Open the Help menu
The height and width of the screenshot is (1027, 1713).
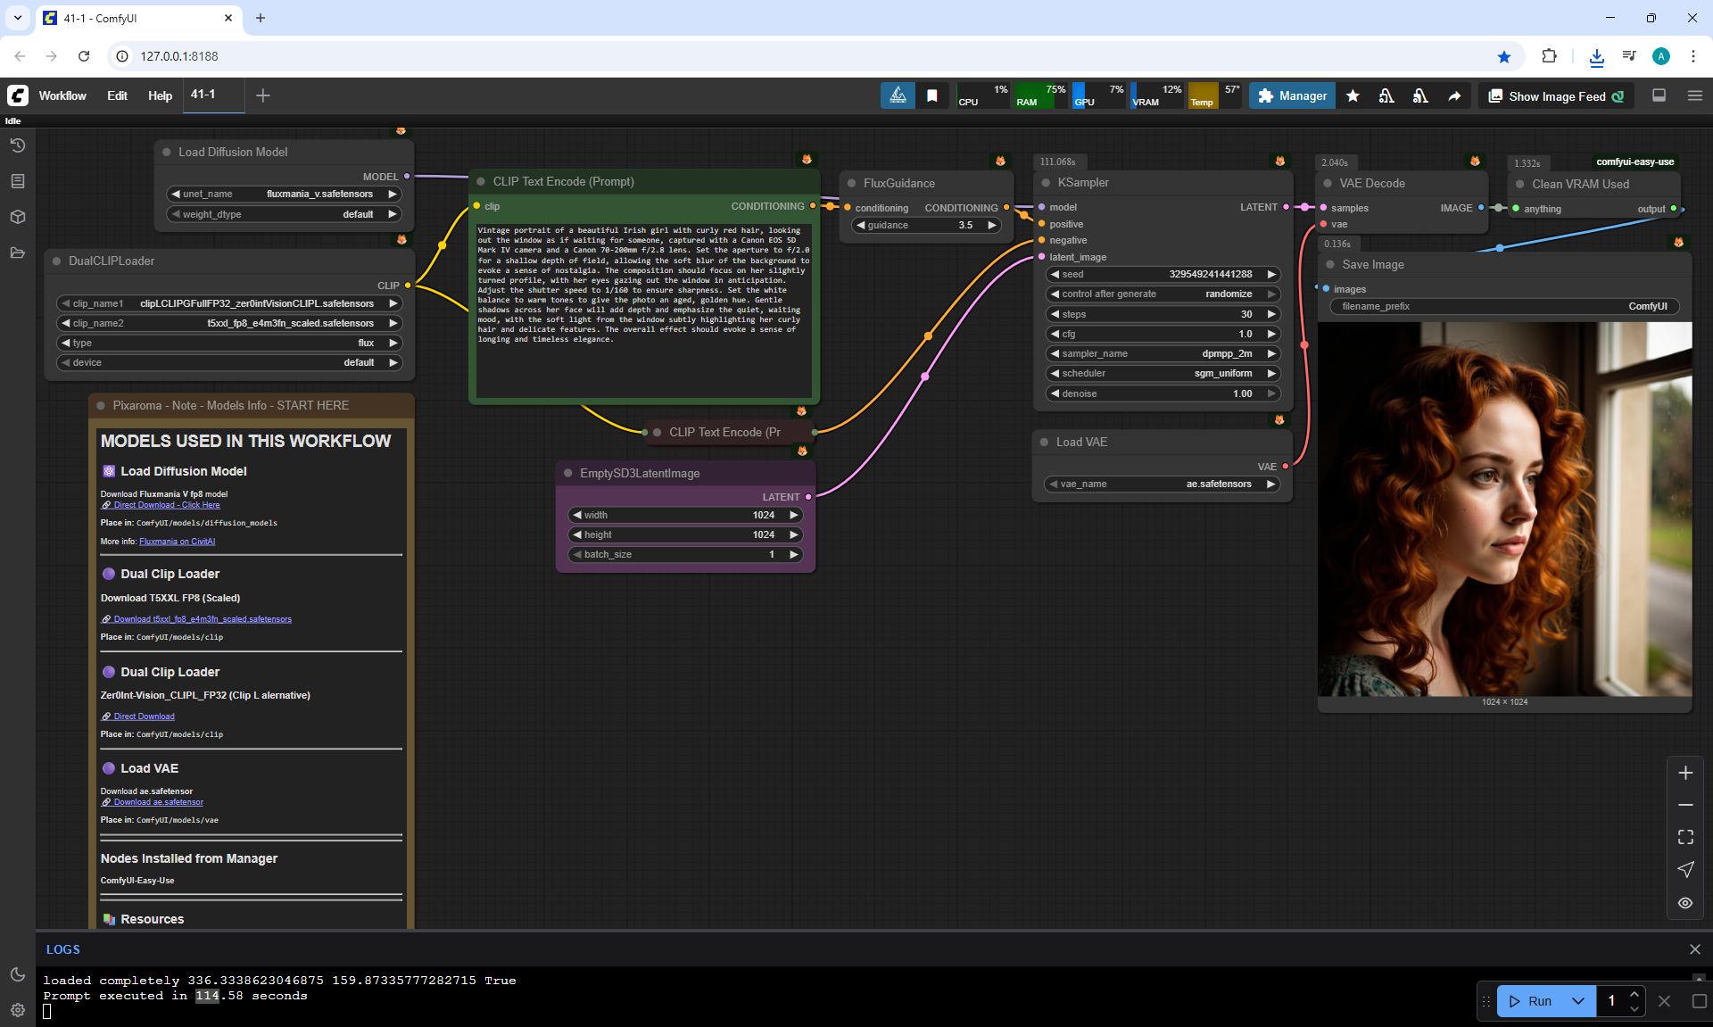coord(160,95)
